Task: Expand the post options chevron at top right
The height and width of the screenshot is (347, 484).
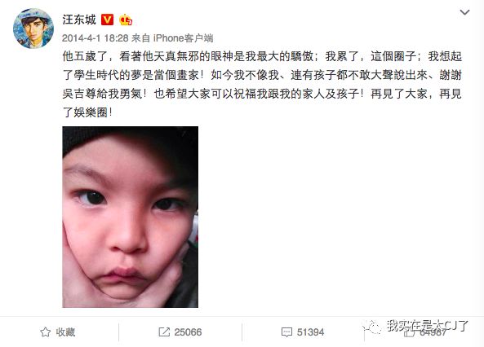Action: [x=464, y=12]
